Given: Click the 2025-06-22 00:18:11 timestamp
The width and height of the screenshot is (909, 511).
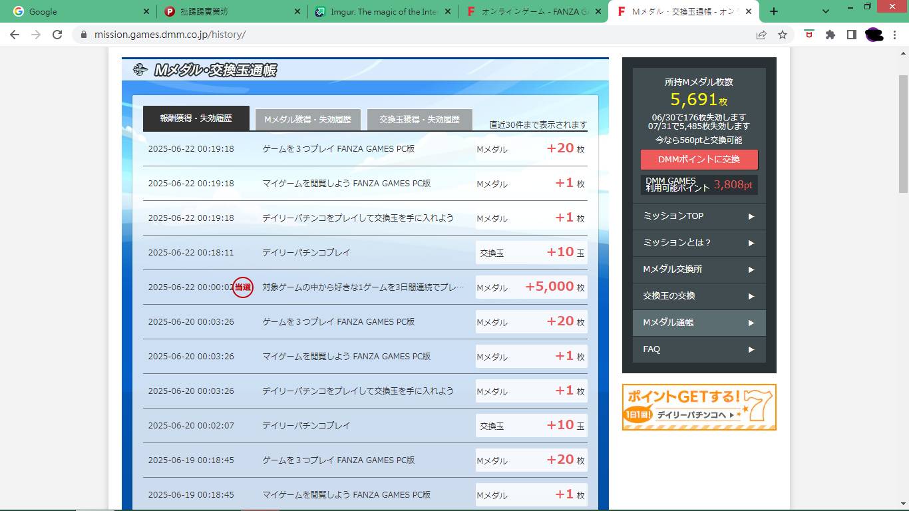Looking at the screenshot, I should pyautogui.click(x=191, y=253).
